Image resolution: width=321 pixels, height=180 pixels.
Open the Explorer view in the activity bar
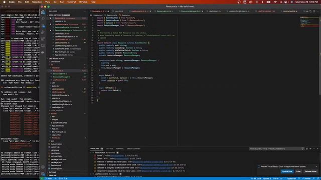pyautogui.click(x=43, y=12)
